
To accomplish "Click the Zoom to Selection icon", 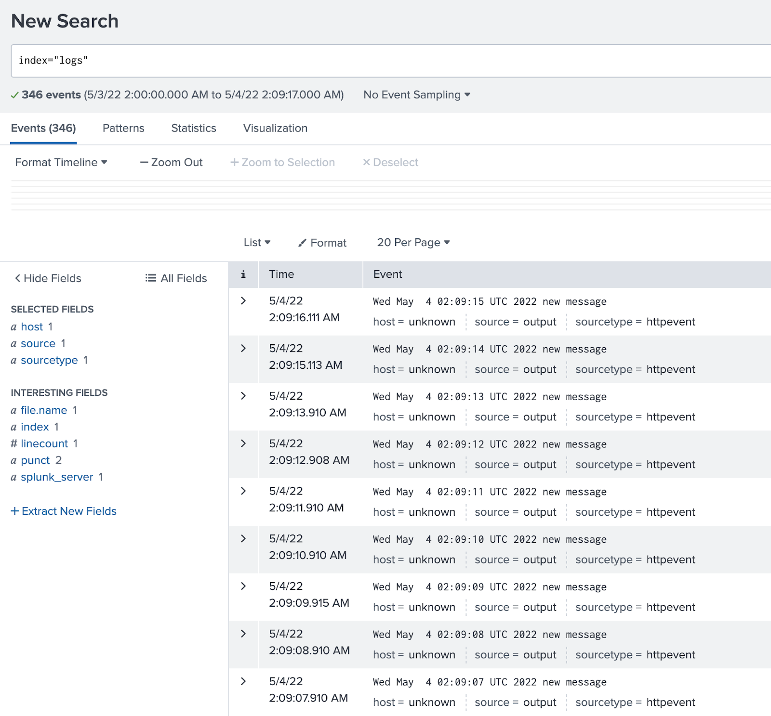I will [235, 162].
